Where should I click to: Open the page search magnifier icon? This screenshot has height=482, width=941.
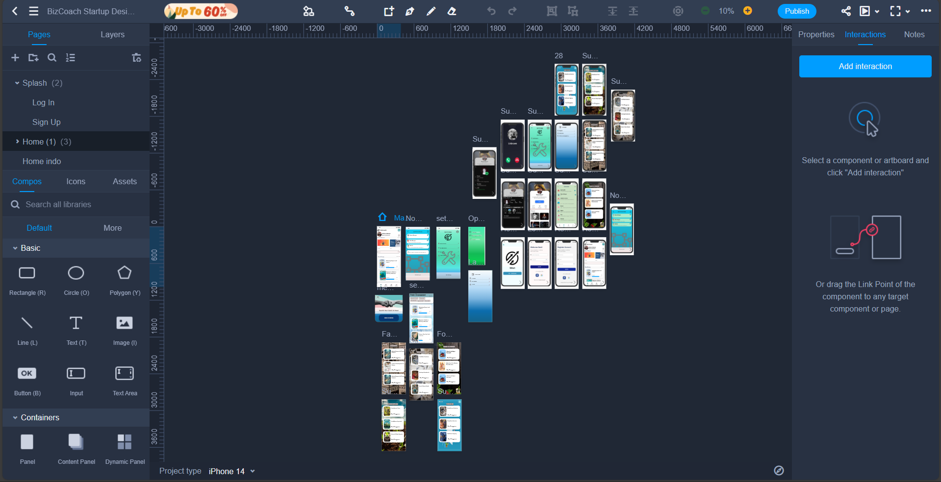[x=51, y=58]
